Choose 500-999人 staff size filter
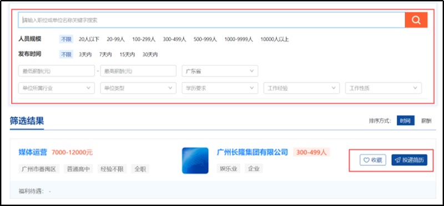 tap(205, 39)
